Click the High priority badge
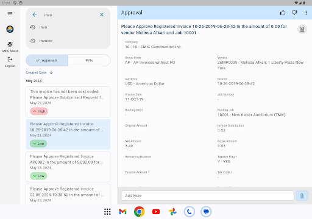The image size is (312, 219). pyautogui.click(x=39, y=111)
